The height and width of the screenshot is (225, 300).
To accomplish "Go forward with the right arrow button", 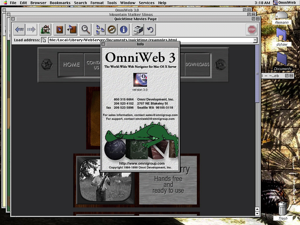I will tap(31, 30).
